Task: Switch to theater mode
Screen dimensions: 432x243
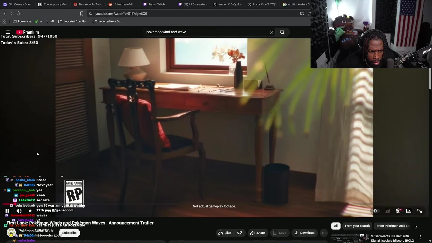Action: [409, 211]
